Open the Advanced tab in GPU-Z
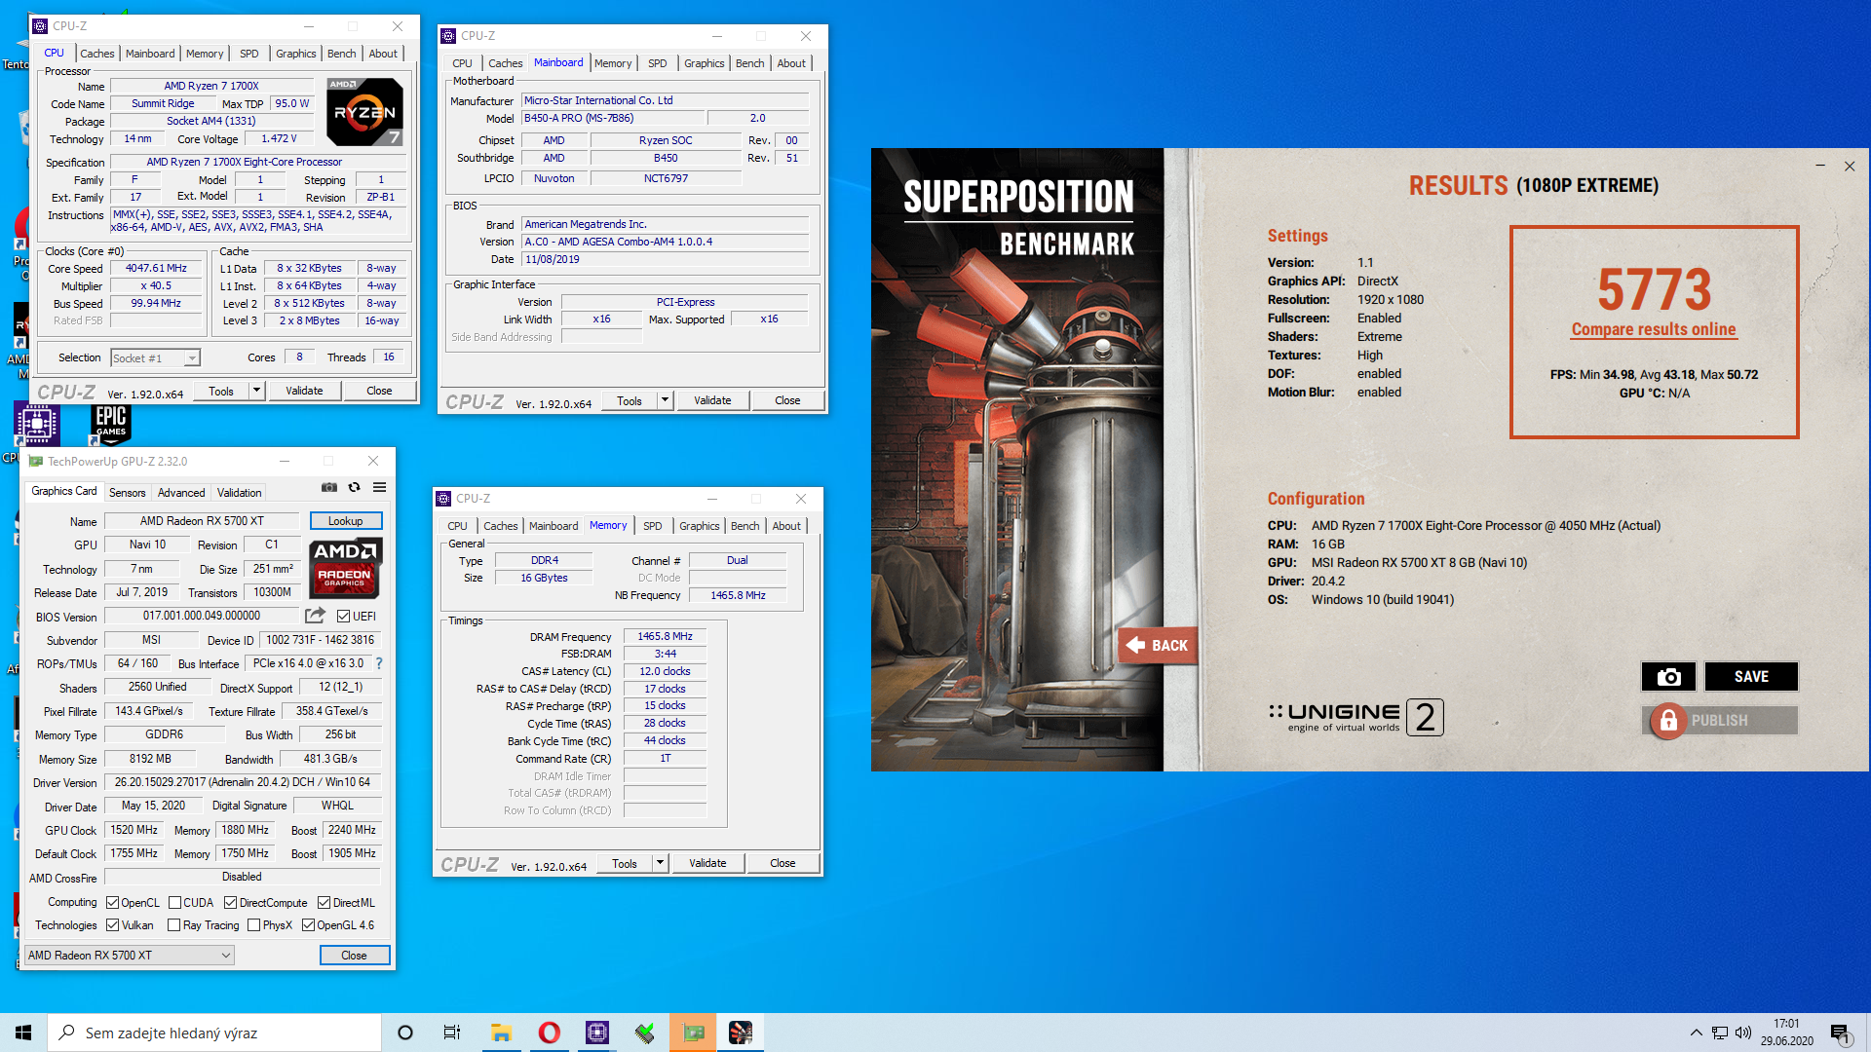This screenshot has height=1052, width=1871. 181,493
